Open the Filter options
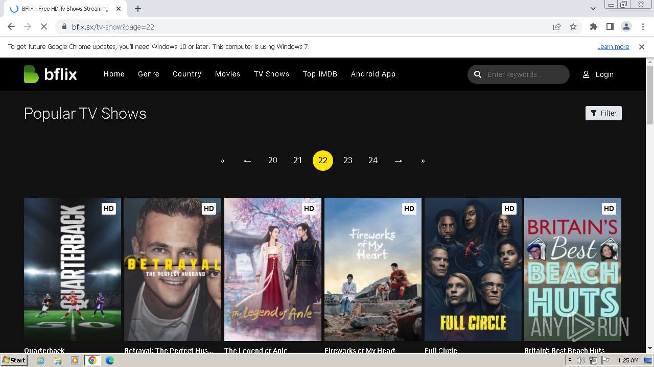654x367 pixels. [603, 113]
